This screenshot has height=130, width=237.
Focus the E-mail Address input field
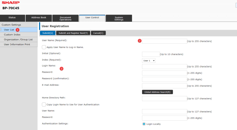coord(164,86)
